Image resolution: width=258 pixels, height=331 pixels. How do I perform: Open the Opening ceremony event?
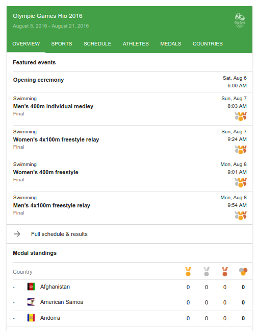130,82
